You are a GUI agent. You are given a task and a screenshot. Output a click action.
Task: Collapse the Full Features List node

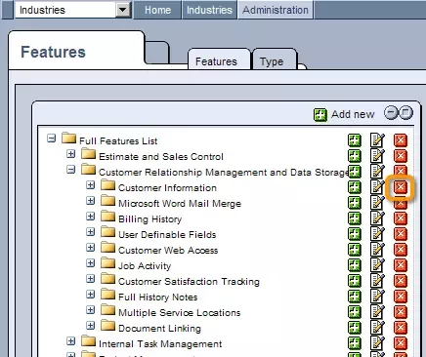[51, 139]
